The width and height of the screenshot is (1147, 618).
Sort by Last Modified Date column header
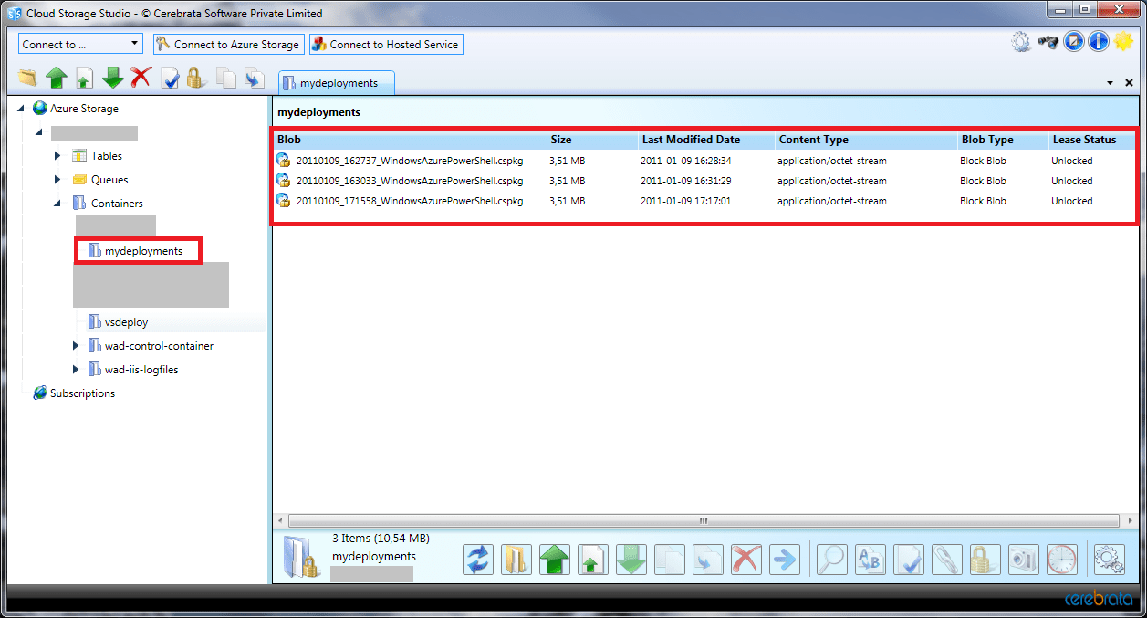coord(707,140)
